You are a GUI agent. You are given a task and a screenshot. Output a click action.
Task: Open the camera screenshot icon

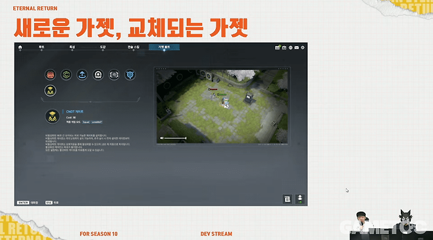(x=284, y=48)
